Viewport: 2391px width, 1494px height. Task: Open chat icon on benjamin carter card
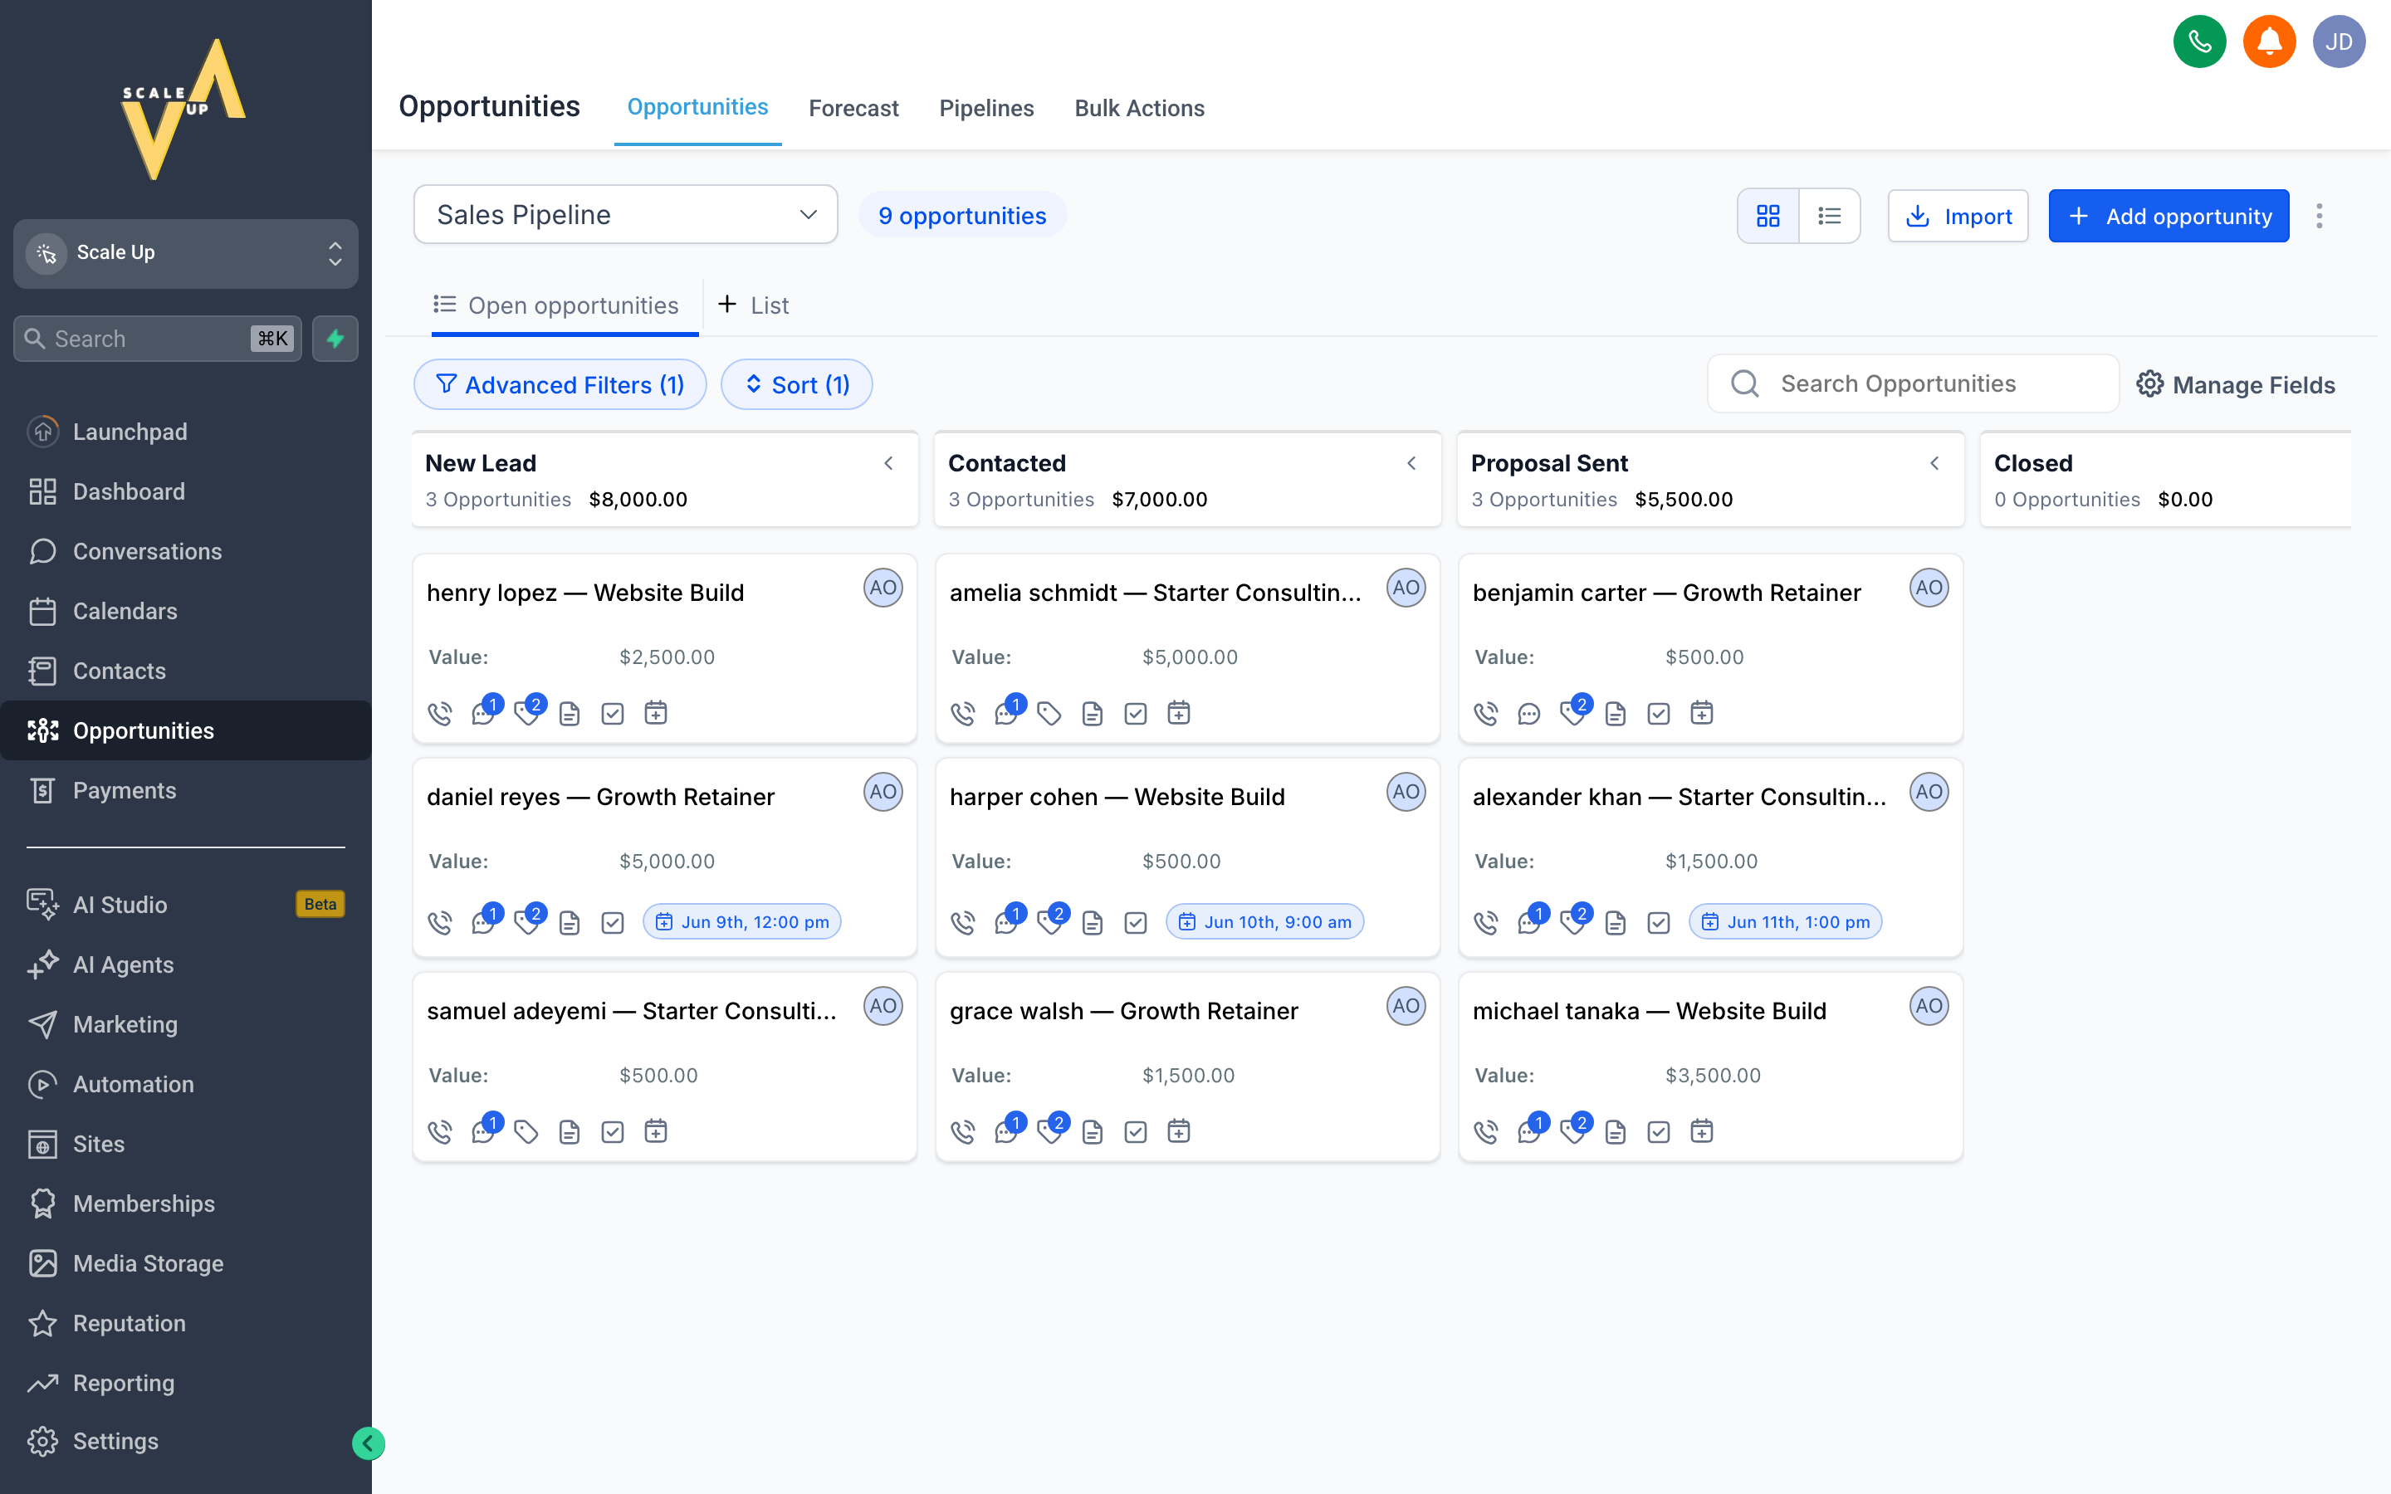tap(1528, 714)
